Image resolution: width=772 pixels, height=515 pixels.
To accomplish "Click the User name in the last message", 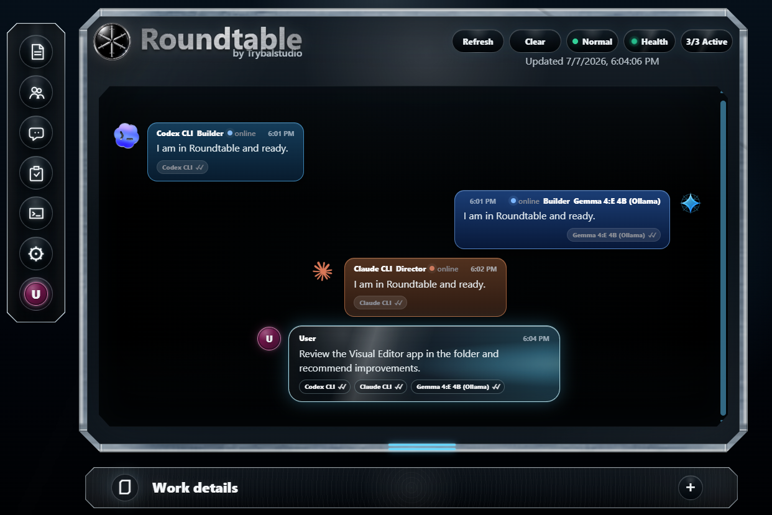I will [x=308, y=339].
